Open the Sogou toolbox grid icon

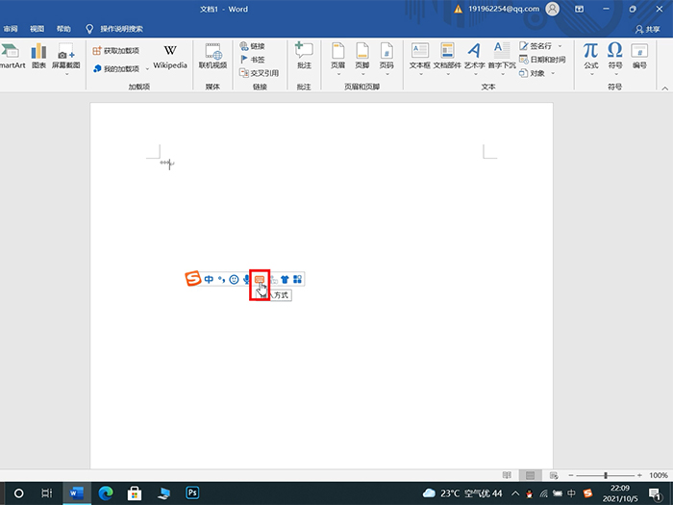pyautogui.click(x=297, y=280)
